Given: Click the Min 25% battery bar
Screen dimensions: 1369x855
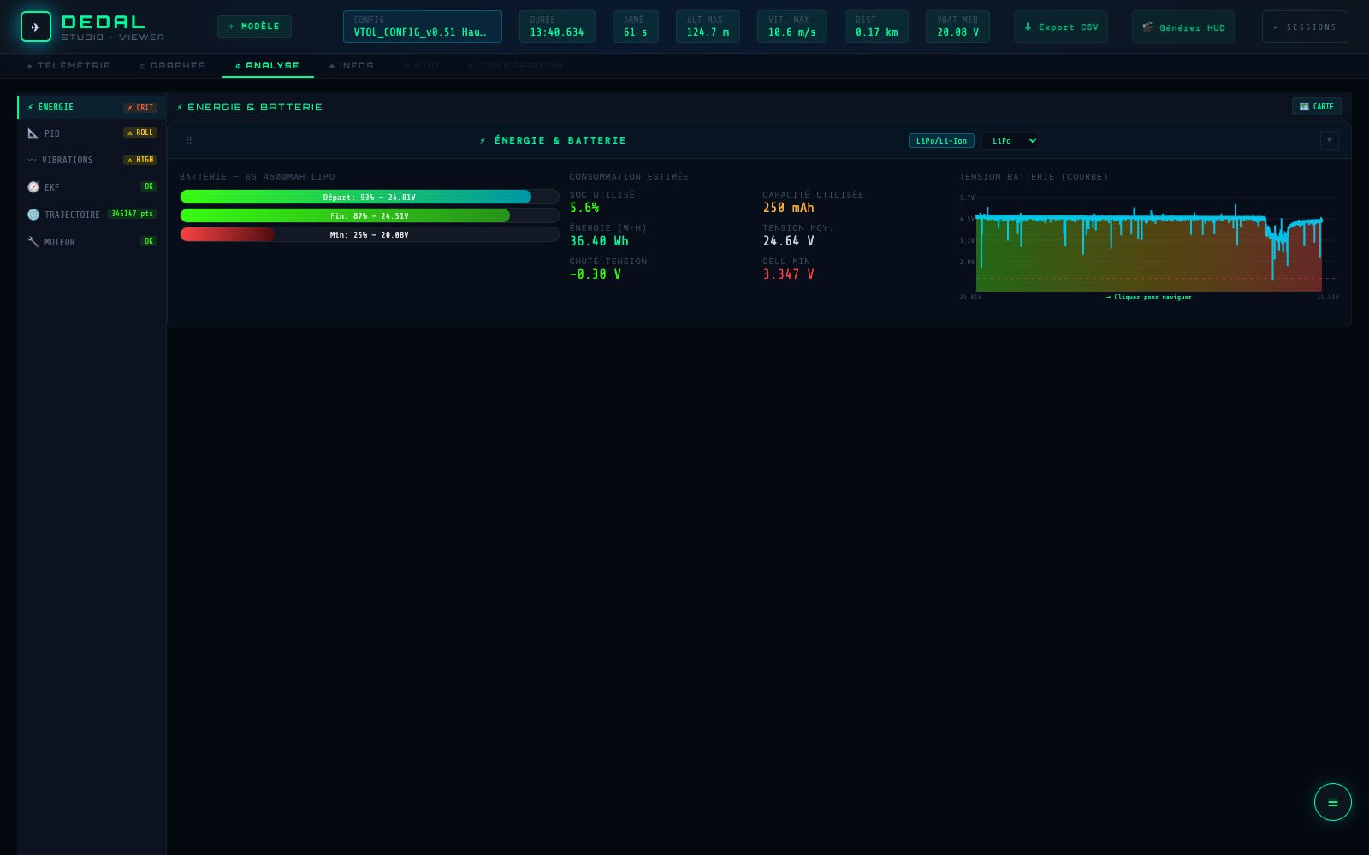Looking at the screenshot, I should [370, 234].
